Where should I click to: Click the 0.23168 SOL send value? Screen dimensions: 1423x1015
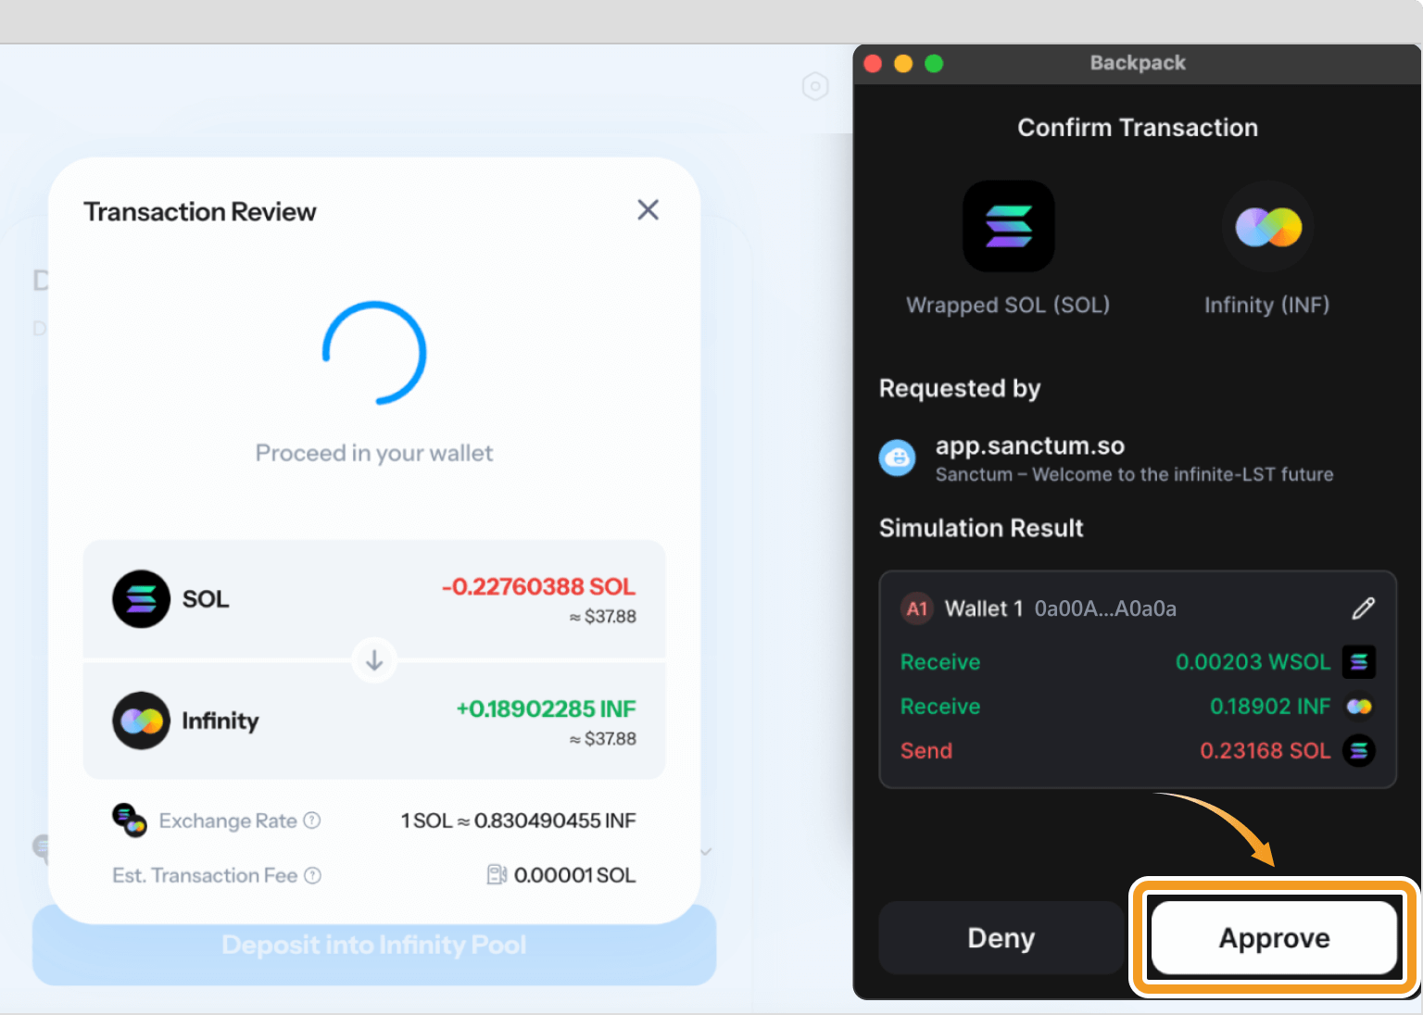tap(1266, 751)
